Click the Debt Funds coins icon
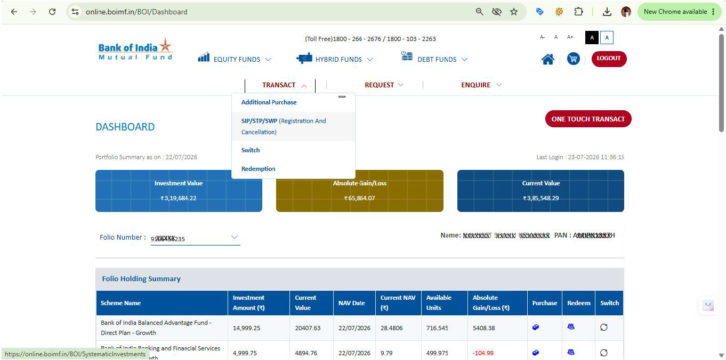The width and height of the screenshot is (726, 360). click(407, 56)
